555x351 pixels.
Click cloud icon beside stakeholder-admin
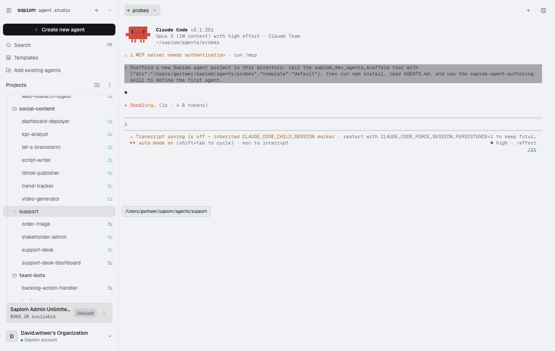(x=110, y=237)
